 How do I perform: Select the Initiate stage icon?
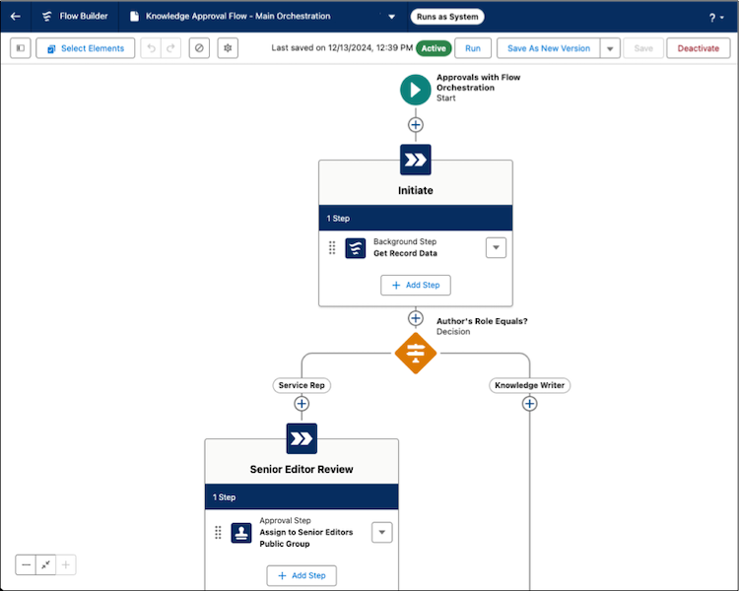tap(415, 160)
